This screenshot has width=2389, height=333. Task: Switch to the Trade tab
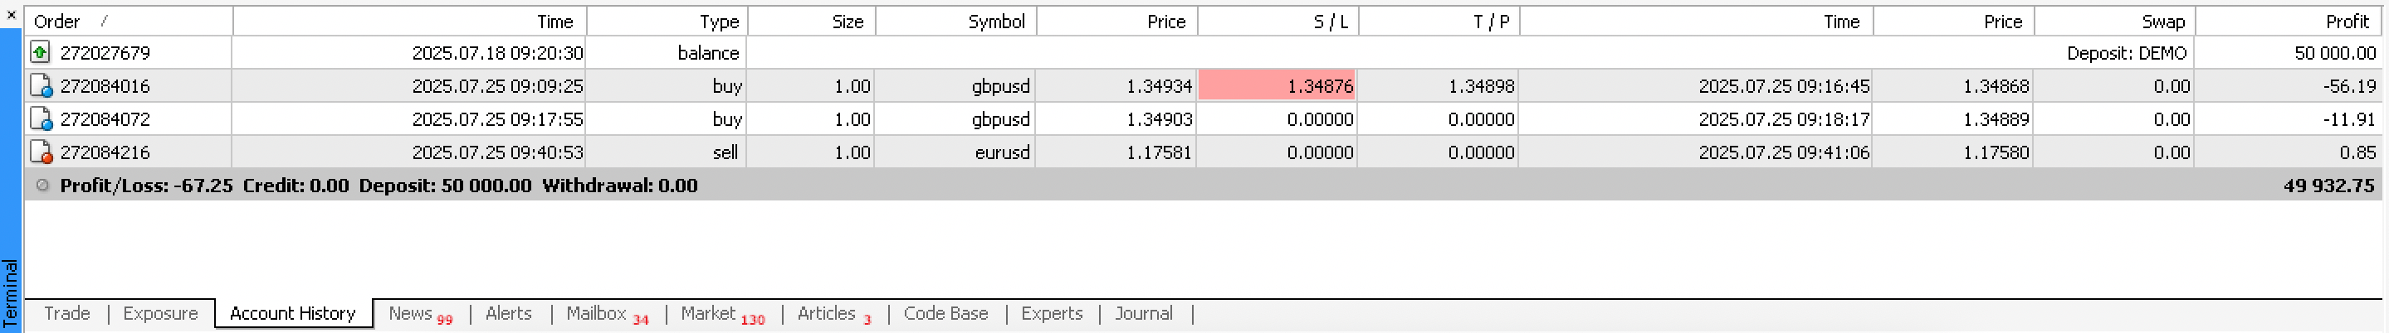(x=66, y=314)
